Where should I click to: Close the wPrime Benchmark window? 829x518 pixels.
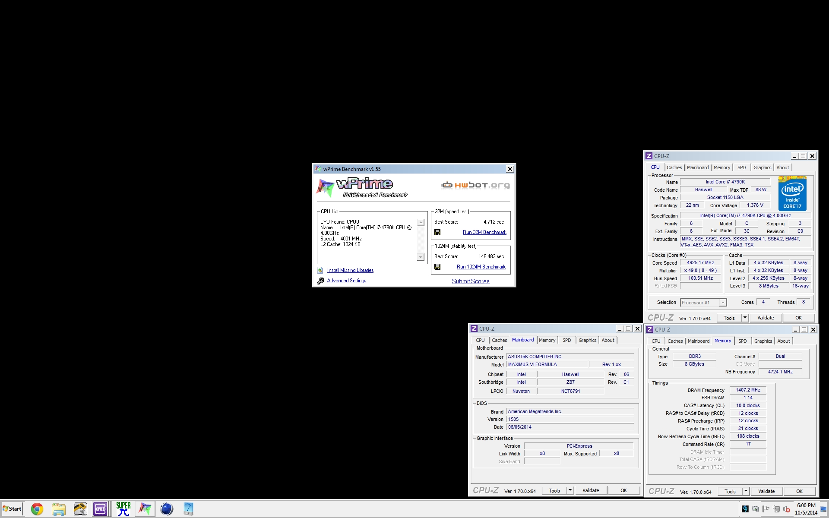point(510,169)
